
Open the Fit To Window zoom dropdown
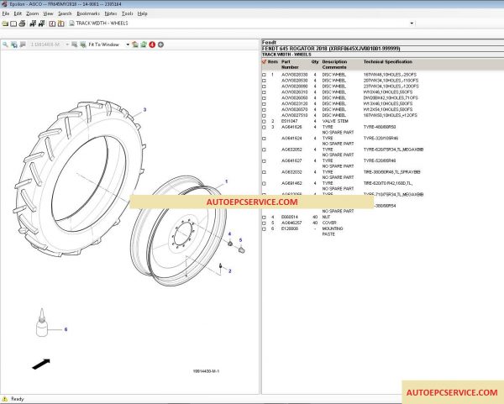click(128, 45)
